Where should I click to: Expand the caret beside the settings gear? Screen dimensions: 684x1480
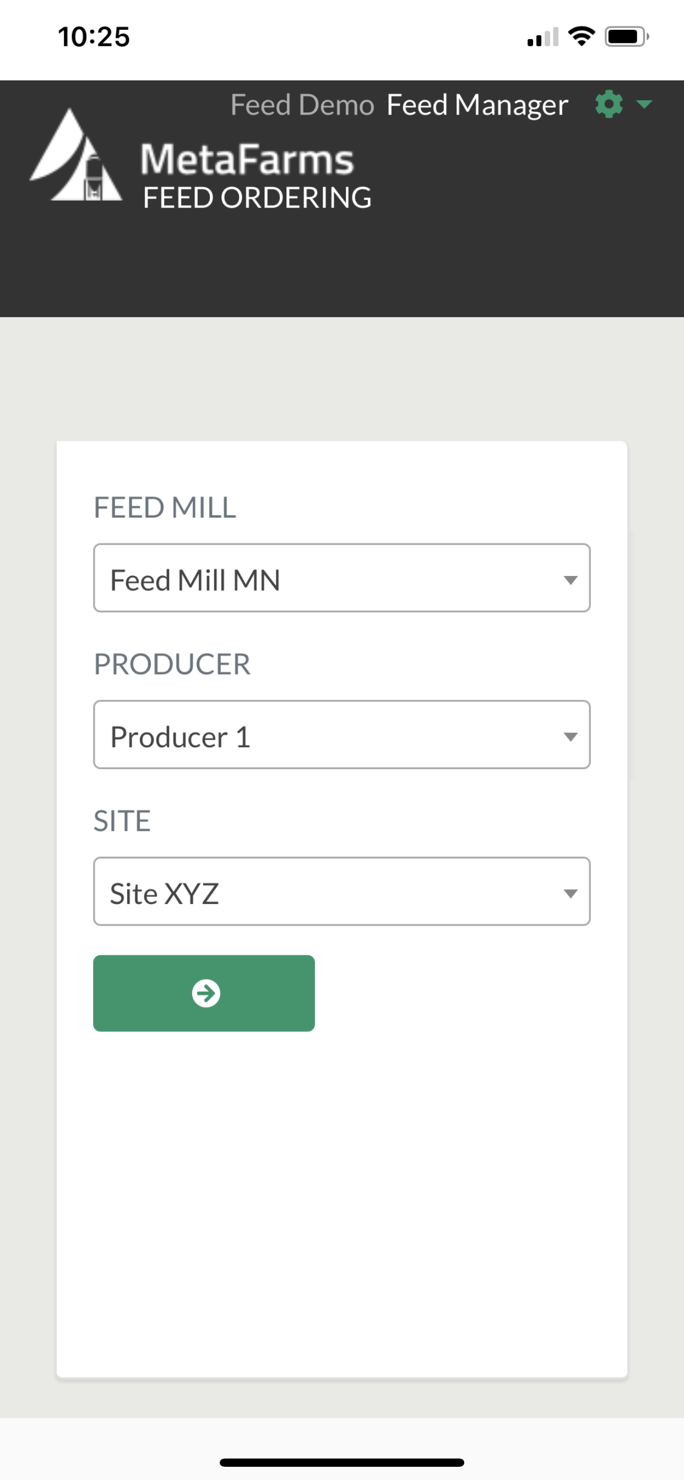[644, 105]
